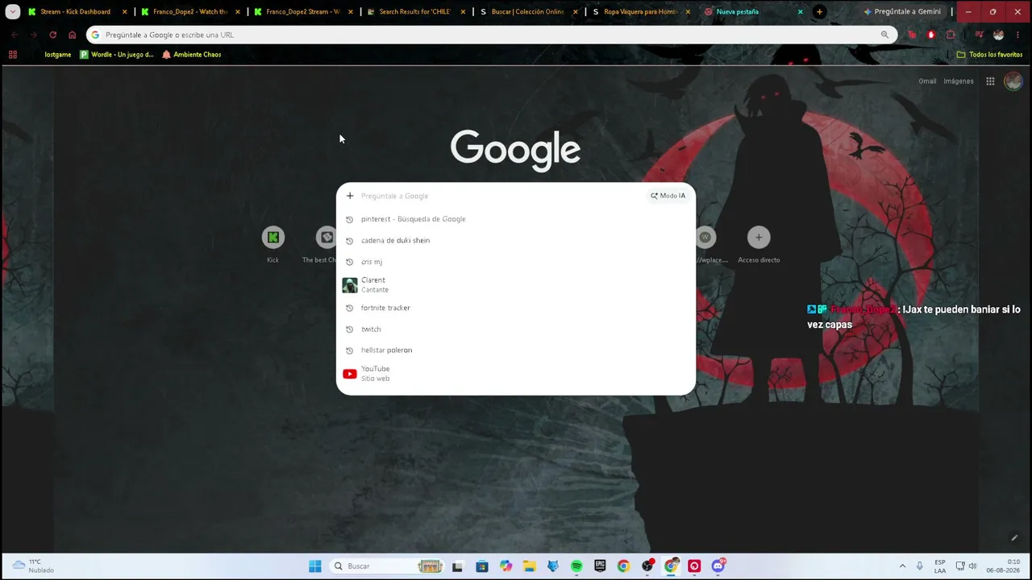Screen dimensions: 1032x580
Task: Open a new tab with plus button
Action: coord(819,12)
